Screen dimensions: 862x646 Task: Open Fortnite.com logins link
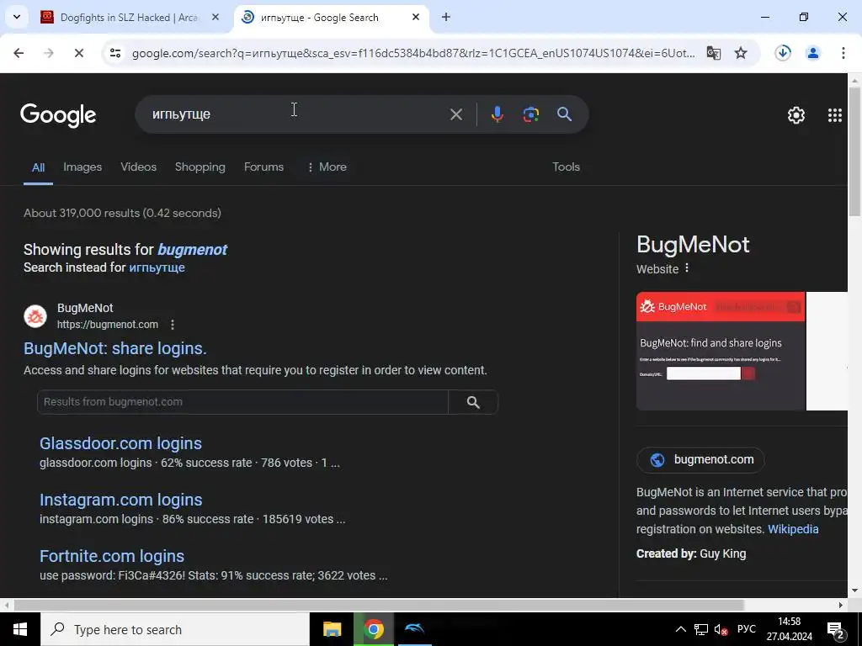coord(112,556)
